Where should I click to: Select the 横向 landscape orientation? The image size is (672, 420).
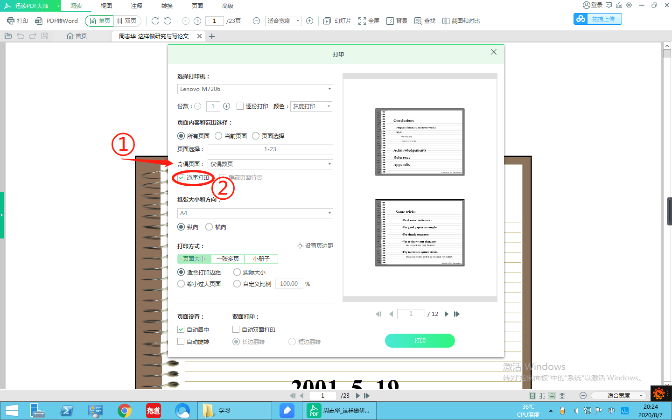(x=209, y=227)
